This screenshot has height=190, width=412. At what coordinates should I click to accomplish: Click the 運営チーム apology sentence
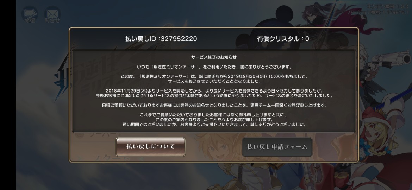coord(214,105)
